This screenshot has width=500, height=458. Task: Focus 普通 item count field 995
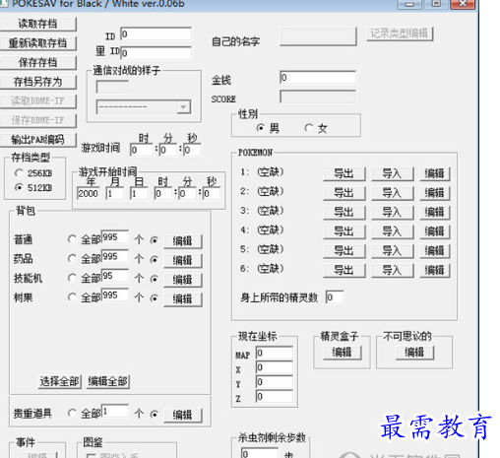click(115, 237)
